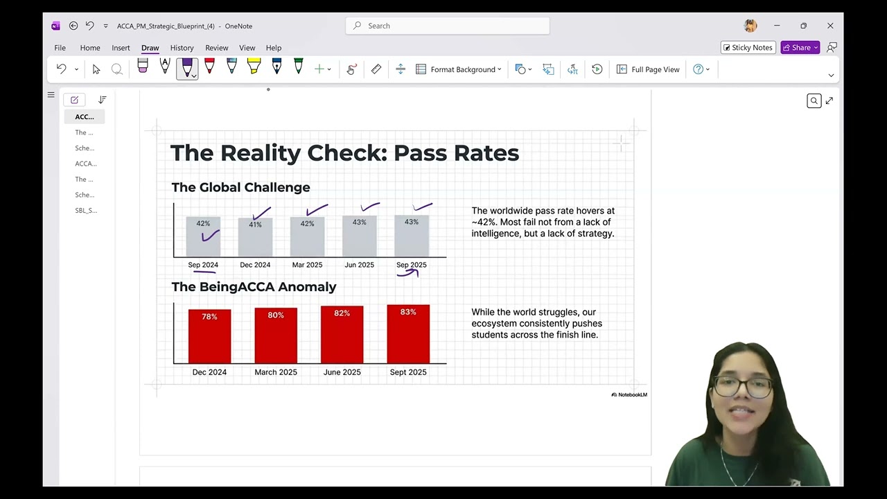
Task: Click the Add Pen plus icon
Action: click(319, 69)
